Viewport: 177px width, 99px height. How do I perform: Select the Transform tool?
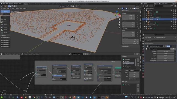click(5, 24)
